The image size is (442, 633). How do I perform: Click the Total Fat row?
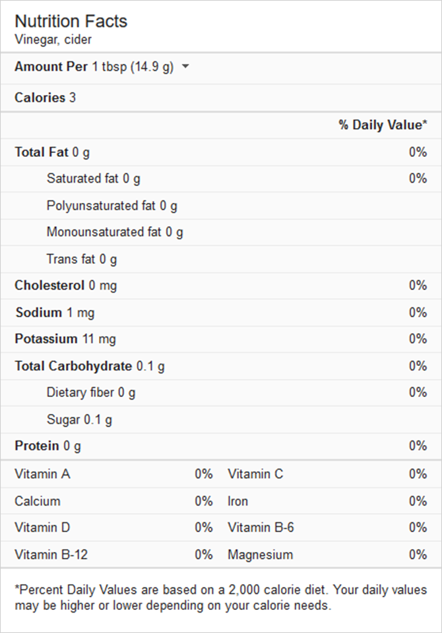(x=40, y=152)
